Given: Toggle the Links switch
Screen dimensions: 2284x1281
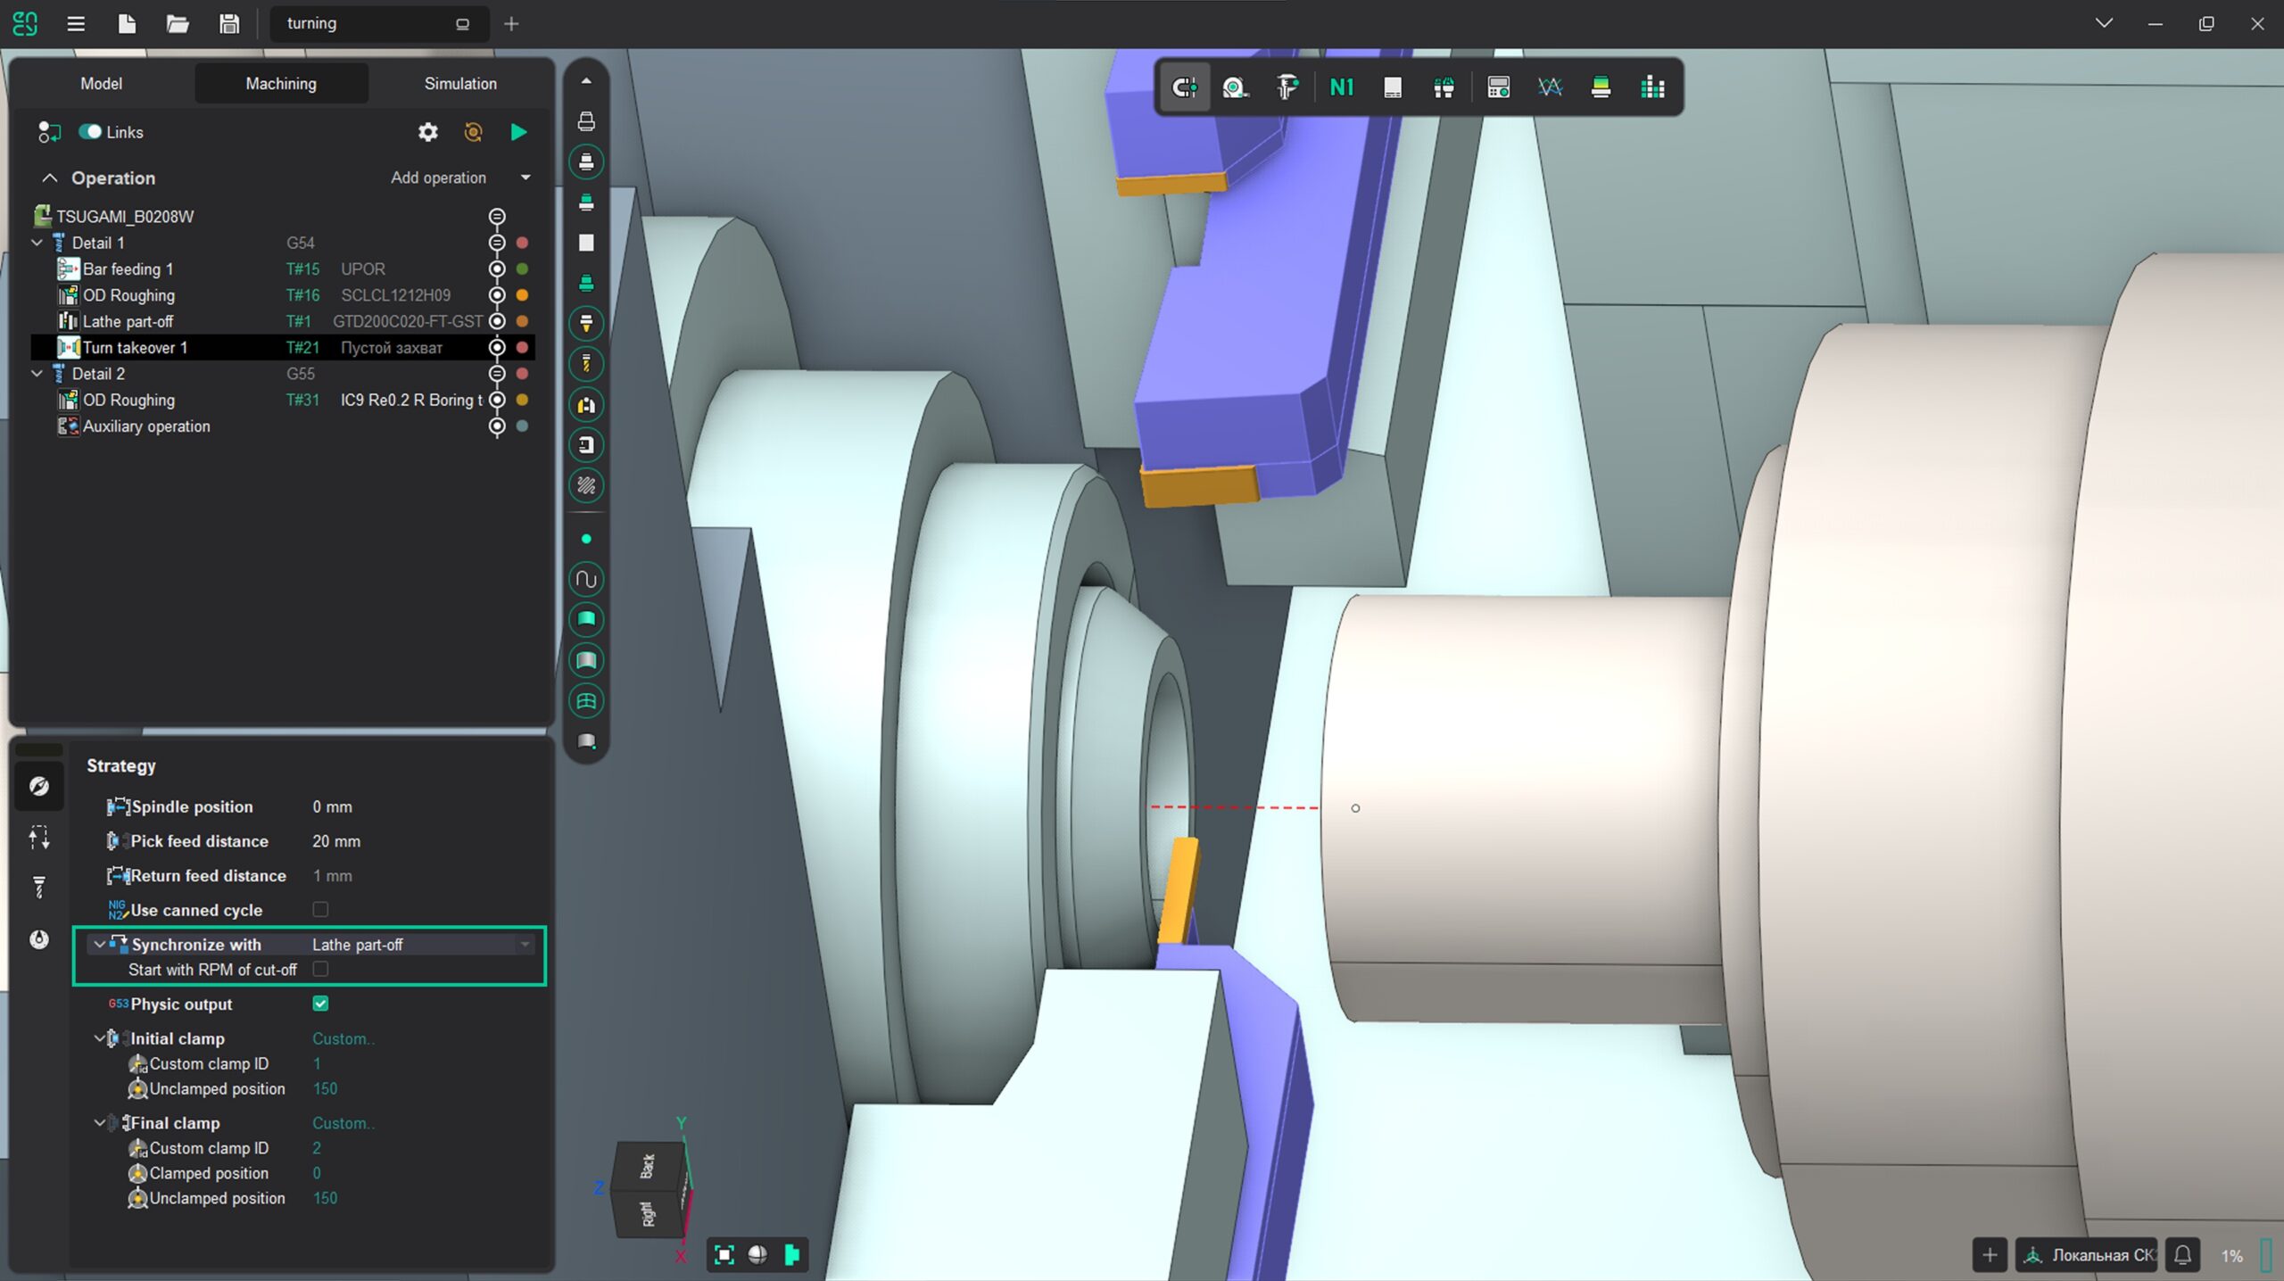Looking at the screenshot, I should tap(90, 132).
